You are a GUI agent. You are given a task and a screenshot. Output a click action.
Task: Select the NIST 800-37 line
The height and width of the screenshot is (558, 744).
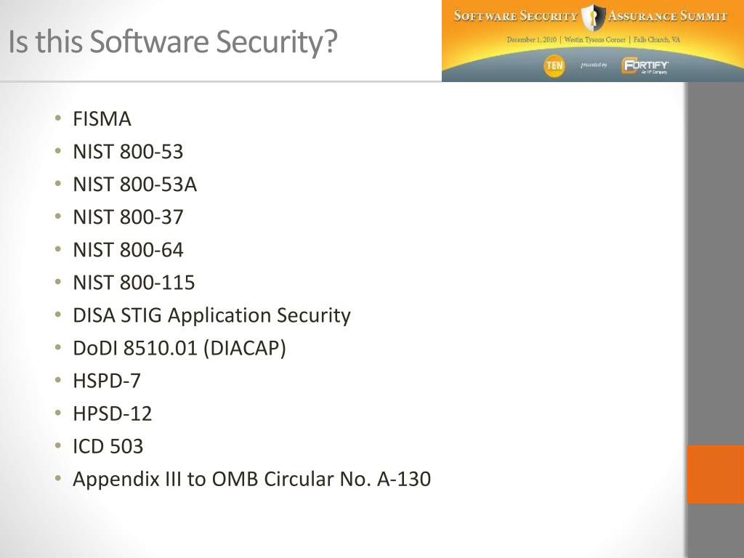click(x=128, y=217)
